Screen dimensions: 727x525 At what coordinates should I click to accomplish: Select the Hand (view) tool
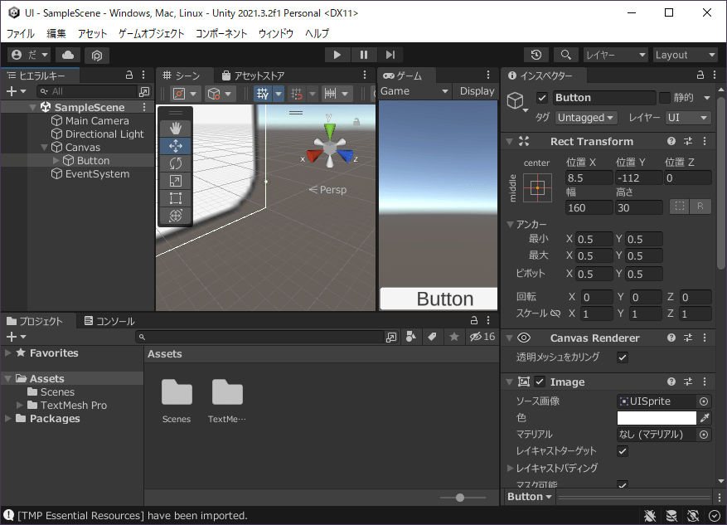(x=175, y=129)
